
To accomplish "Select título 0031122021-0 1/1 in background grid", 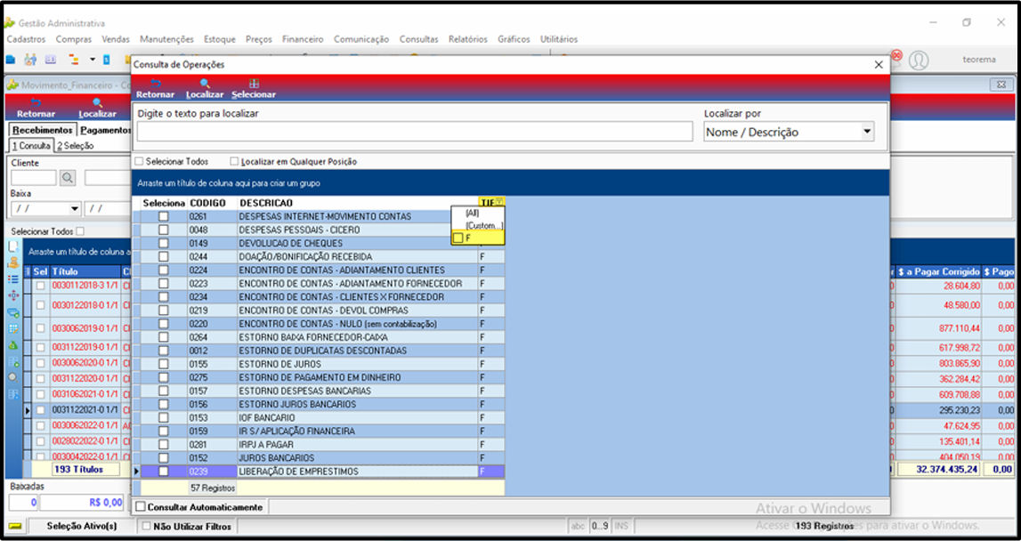I will pos(85,410).
